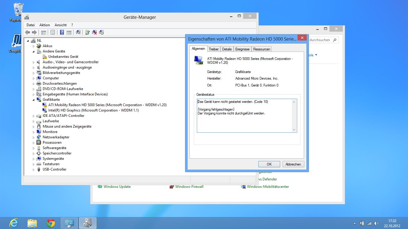Open the Datei menu
Screen dimensions: 408x229
30,25
